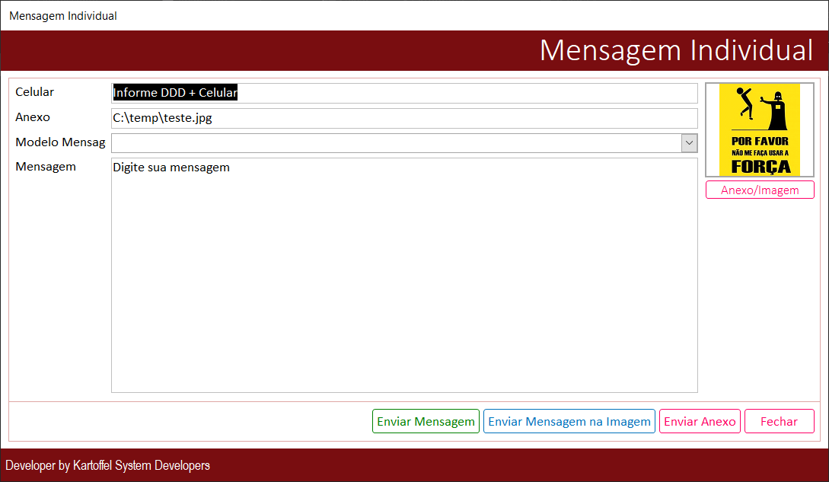Click the Anexo file path field

pos(403,118)
